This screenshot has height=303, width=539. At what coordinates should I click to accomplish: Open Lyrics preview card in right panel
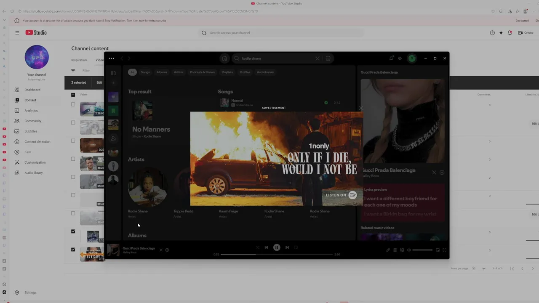[403, 202]
